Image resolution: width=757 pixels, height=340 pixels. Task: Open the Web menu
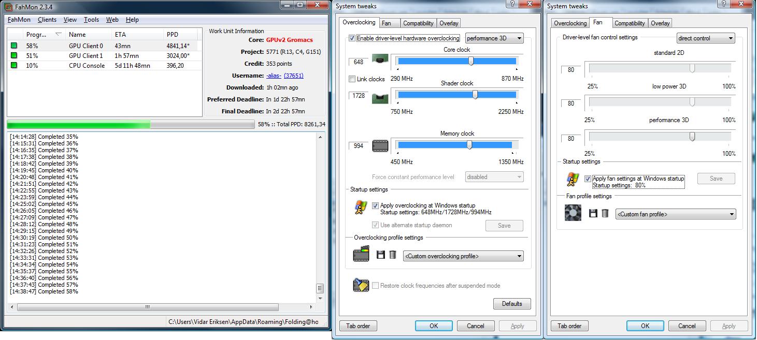(112, 20)
